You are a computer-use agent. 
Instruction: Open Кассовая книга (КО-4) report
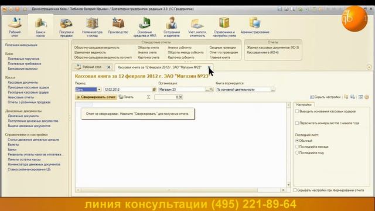(262, 52)
